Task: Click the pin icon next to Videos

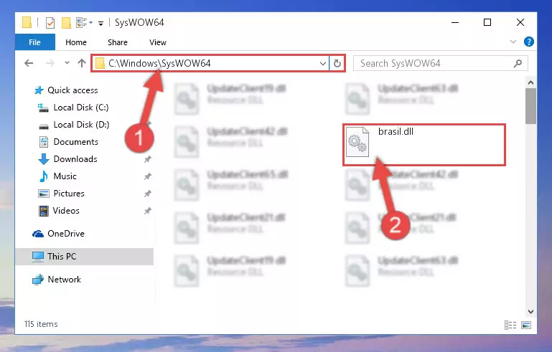Action: pos(147,211)
